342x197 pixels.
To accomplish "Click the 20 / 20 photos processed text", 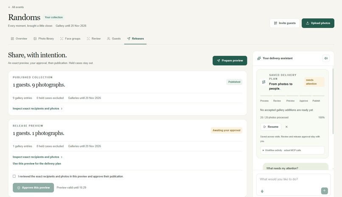I will (274, 118).
